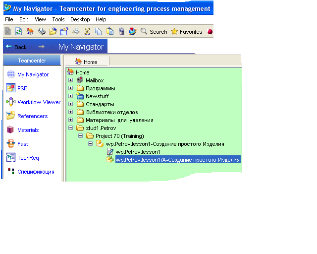Click the greyed-out delete X toolbar icon
The height and width of the screenshot is (254, 317).
8,31
